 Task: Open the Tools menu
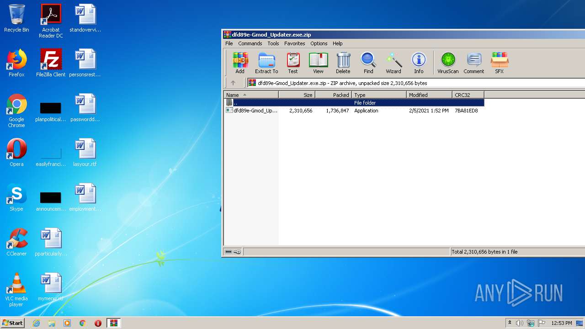point(273,43)
